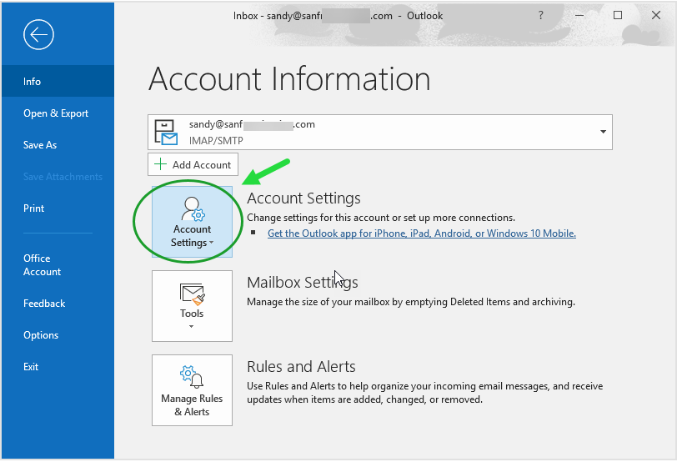Viewport: 677px width, 462px height.
Task: Maximize the Outlook window
Action: point(618,15)
